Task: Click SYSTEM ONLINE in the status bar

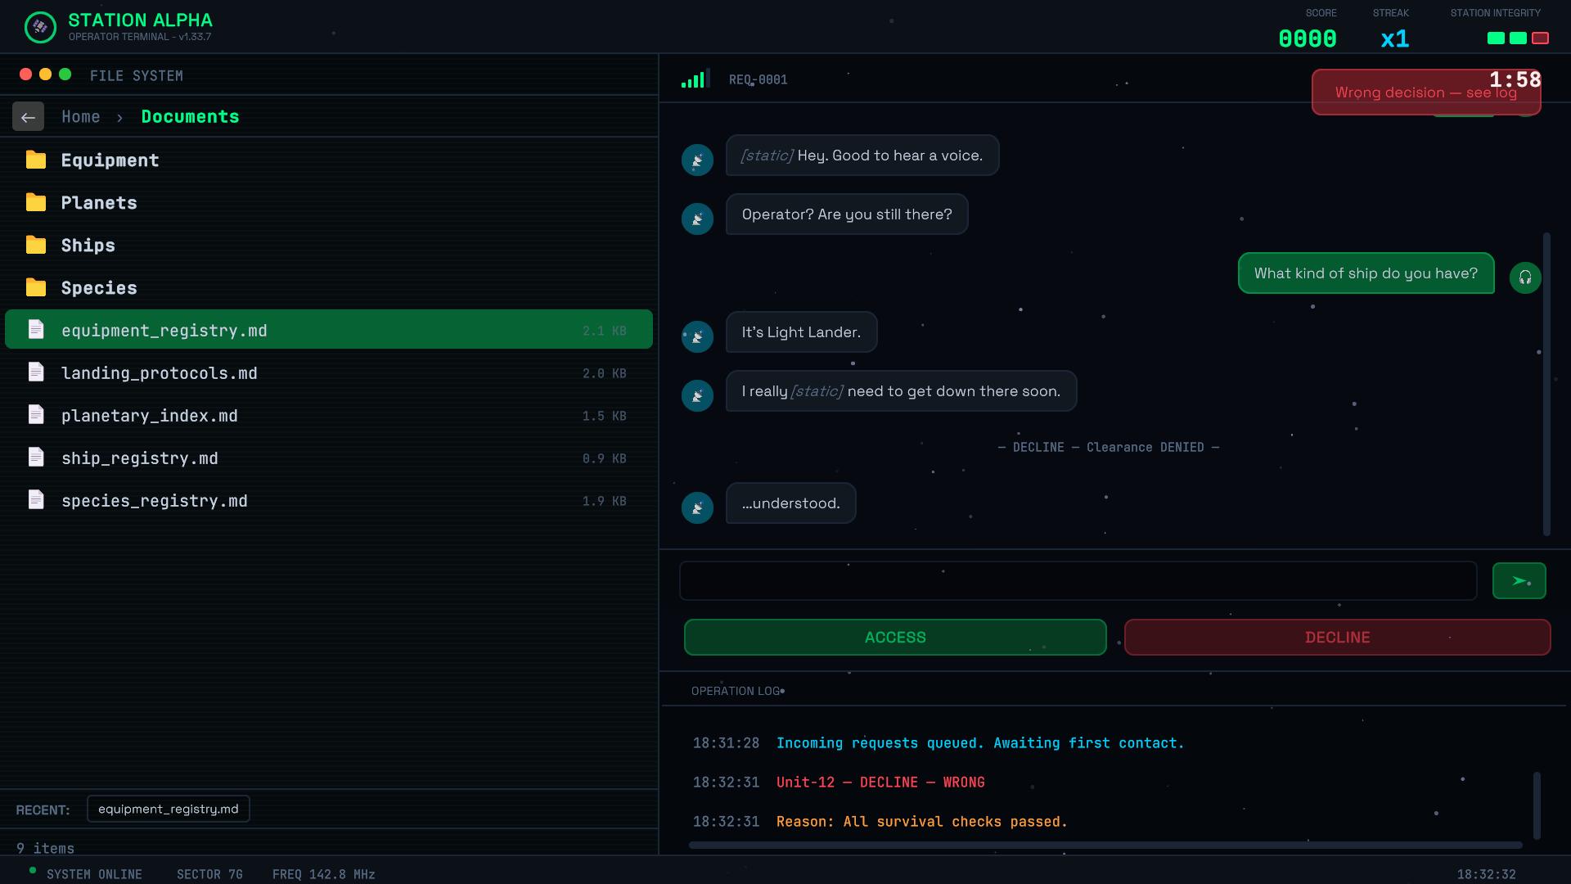Action: tap(94, 874)
